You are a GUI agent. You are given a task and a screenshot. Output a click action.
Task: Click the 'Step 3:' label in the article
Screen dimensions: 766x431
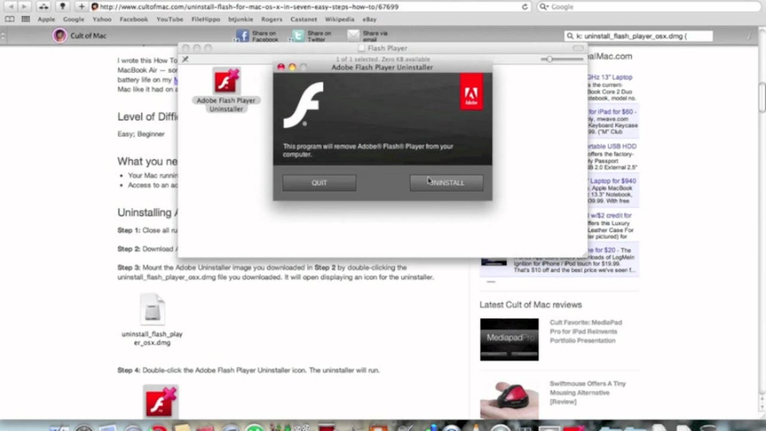[129, 268]
